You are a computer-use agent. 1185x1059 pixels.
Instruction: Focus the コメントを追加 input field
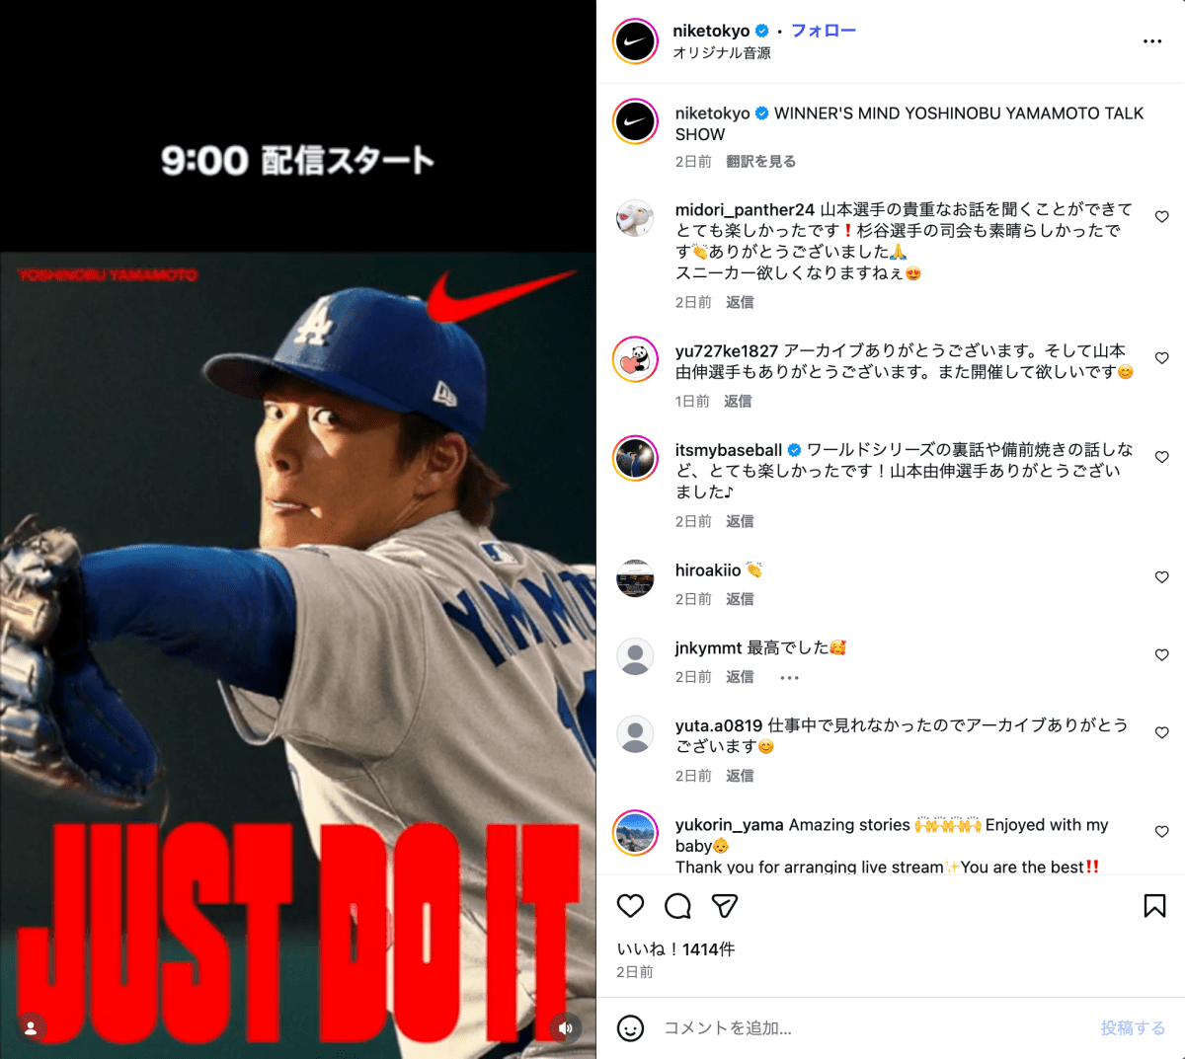[x=874, y=1028]
